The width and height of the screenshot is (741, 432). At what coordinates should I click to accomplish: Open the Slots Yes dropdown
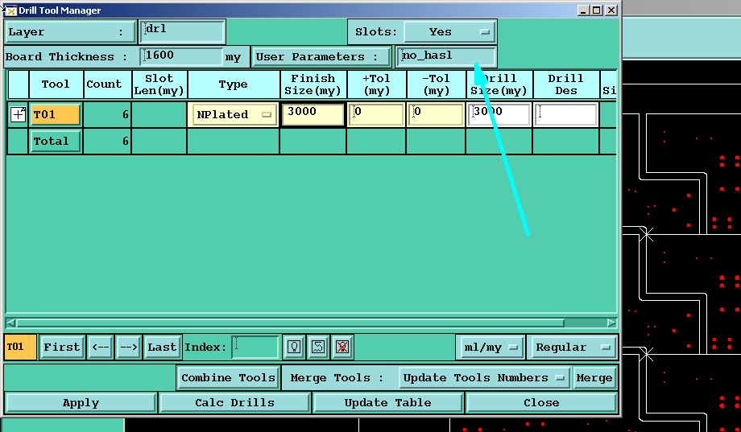[449, 31]
